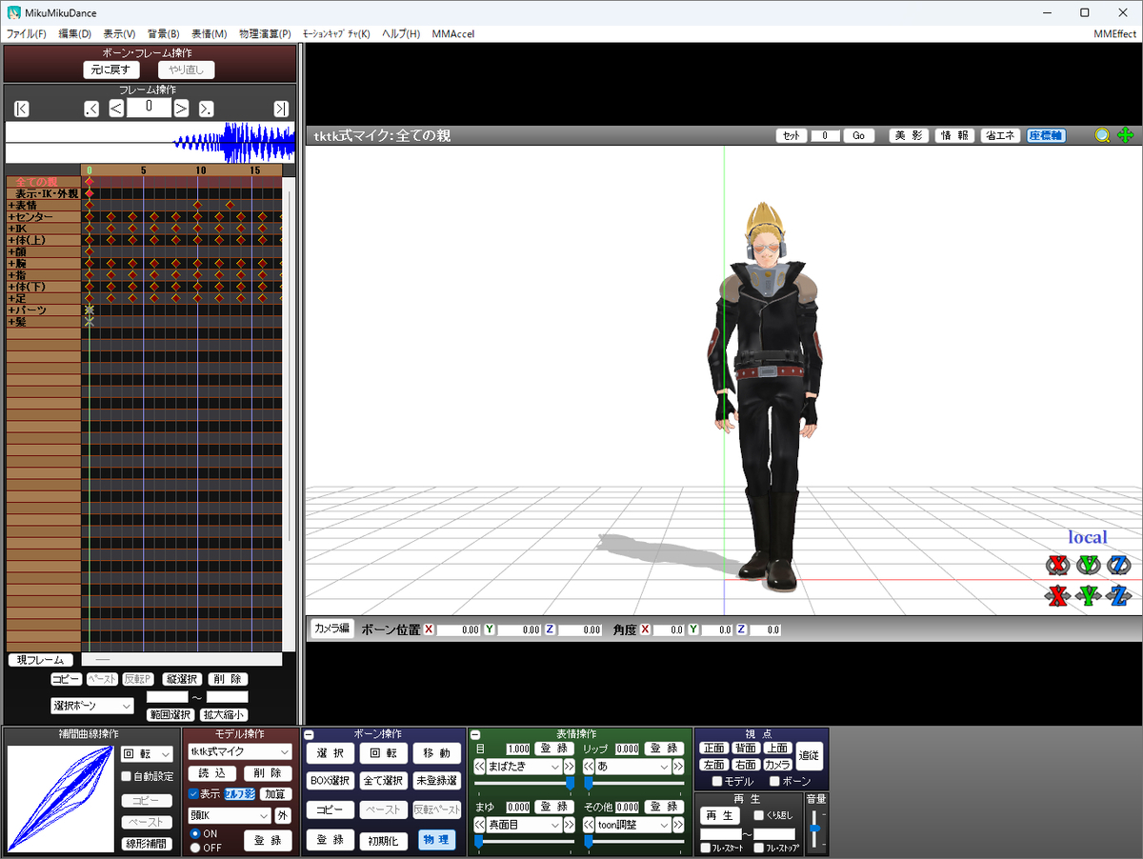Select the IK ON radio button
Viewport: 1143px width, 859px height.
195,833
